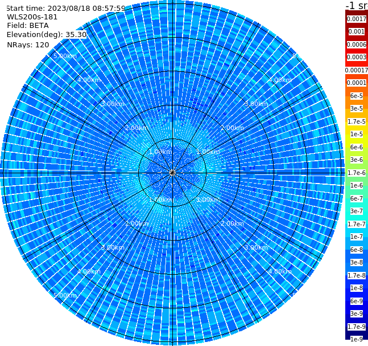This screenshot has width=368, height=346.
Task: Select the 0.00017 colorbar label
Action: 357,70
